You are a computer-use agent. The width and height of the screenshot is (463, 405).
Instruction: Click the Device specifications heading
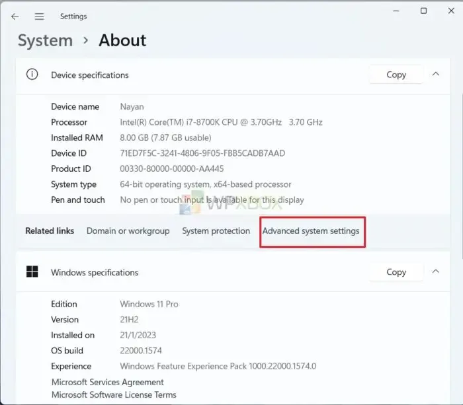point(90,75)
